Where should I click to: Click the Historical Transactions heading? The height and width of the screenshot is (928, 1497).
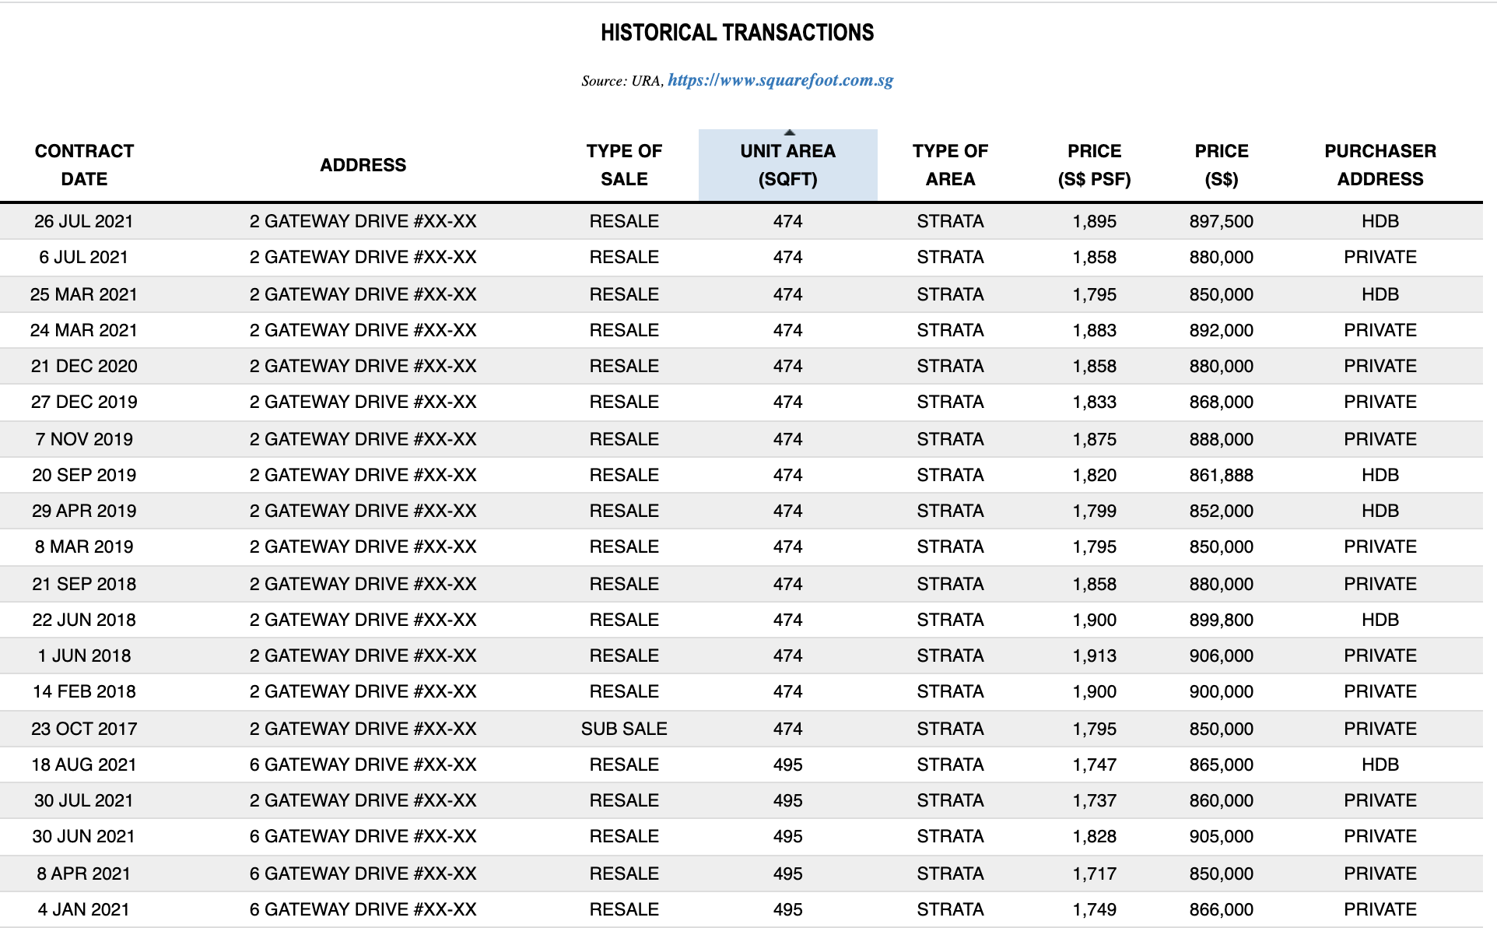(738, 33)
